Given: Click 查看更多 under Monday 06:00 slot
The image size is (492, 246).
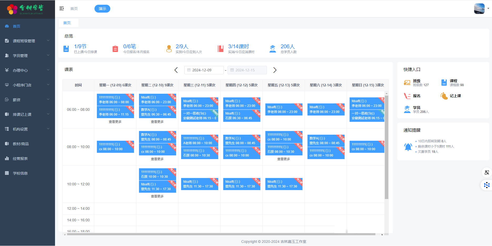Looking at the screenshot, I should [x=115, y=122].
